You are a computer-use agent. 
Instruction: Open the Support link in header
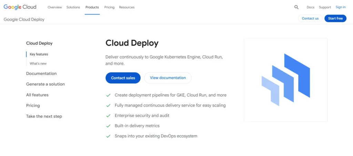point(325,7)
